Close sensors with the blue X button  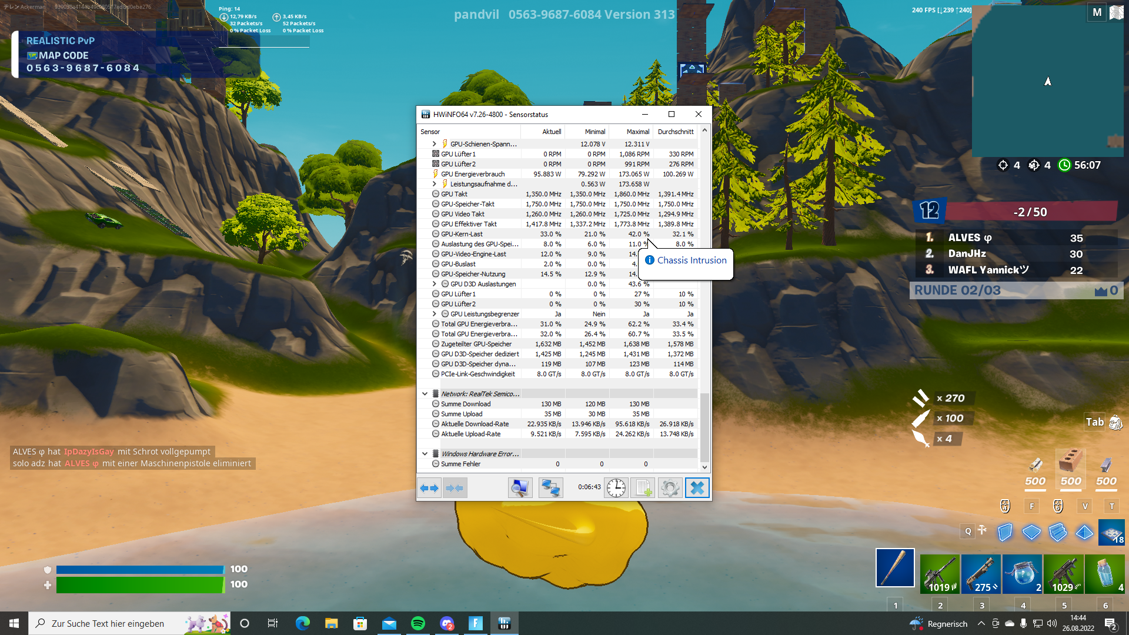pos(697,488)
